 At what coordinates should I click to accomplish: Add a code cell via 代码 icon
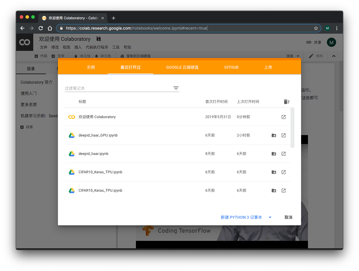[x=37, y=56]
